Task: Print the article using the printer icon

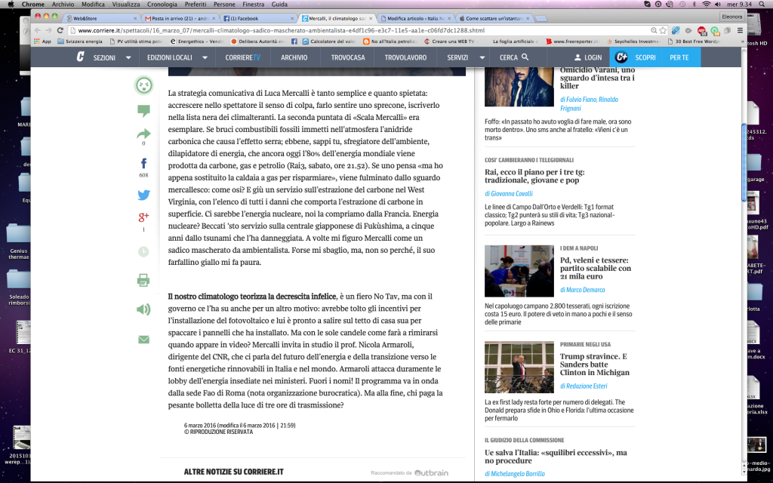Action: tap(143, 280)
